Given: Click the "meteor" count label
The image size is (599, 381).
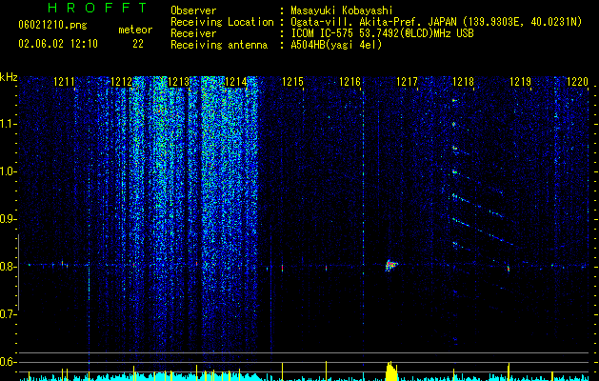Looking at the screenshot, I should (x=135, y=30).
